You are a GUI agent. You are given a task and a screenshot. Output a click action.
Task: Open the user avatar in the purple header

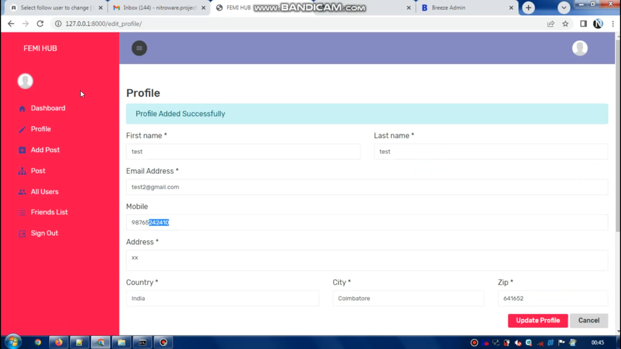[x=580, y=48]
